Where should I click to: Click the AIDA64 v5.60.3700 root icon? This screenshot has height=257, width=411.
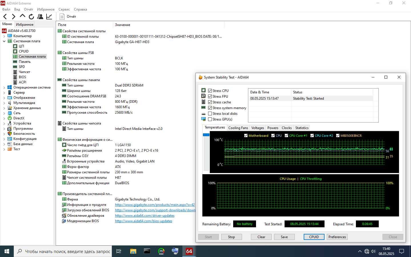pos(4,31)
